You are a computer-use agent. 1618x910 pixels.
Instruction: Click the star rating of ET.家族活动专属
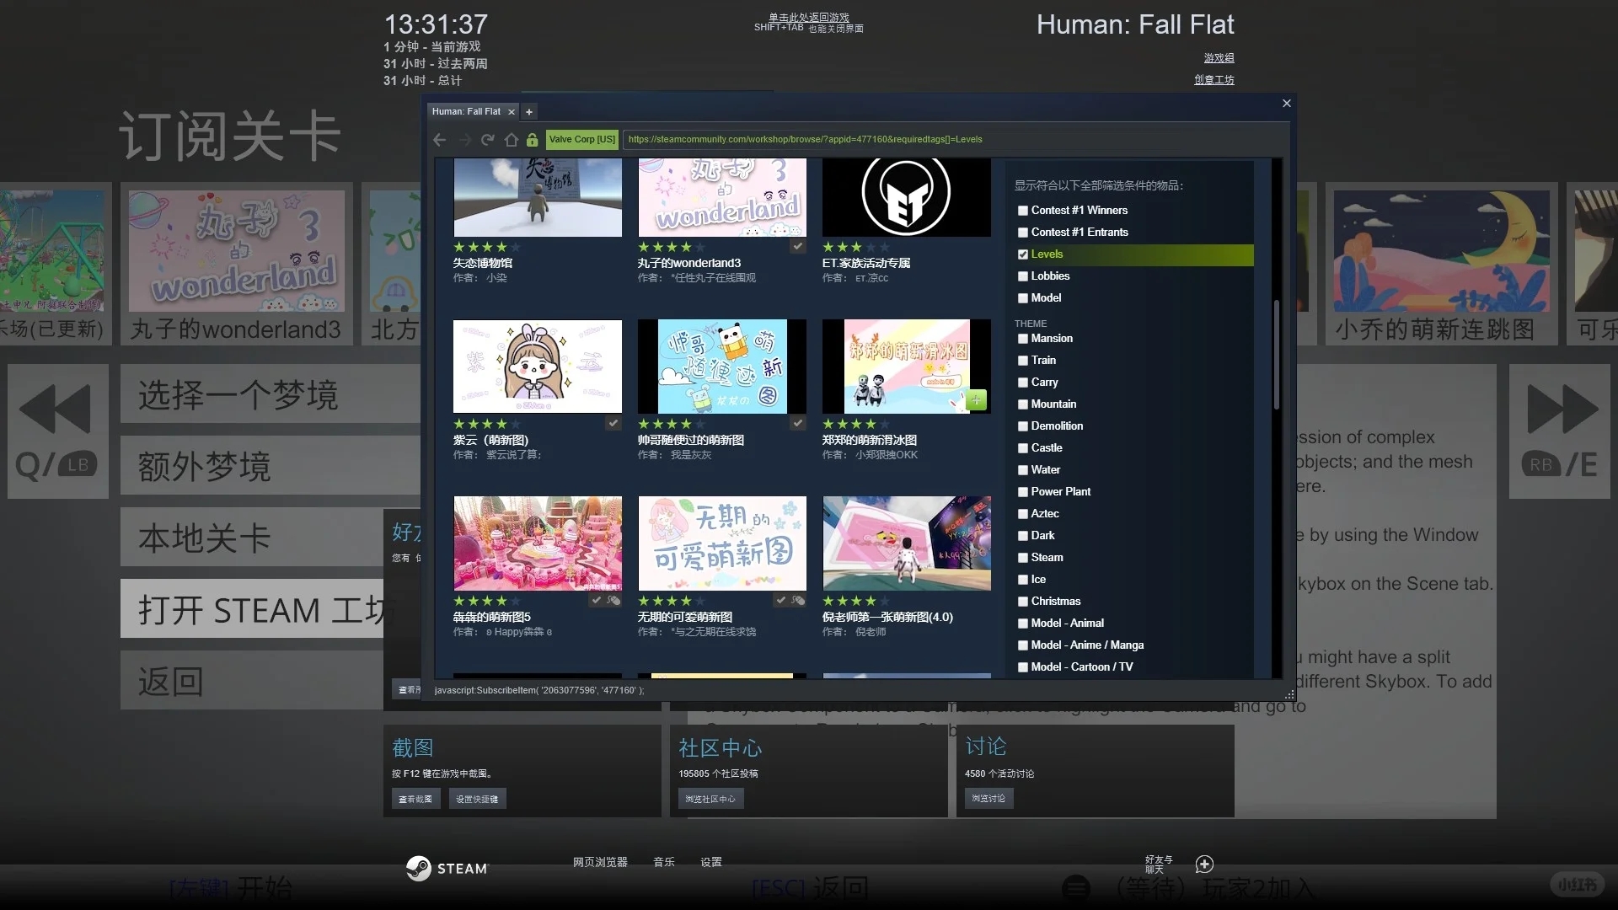point(855,247)
